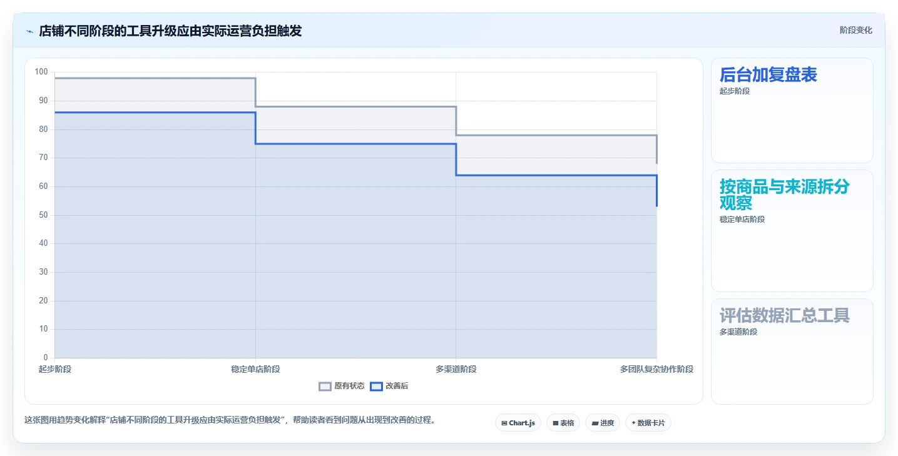The width and height of the screenshot is (898, 456).
Task: Click the y-axis value 100
Action: (41, 72)
